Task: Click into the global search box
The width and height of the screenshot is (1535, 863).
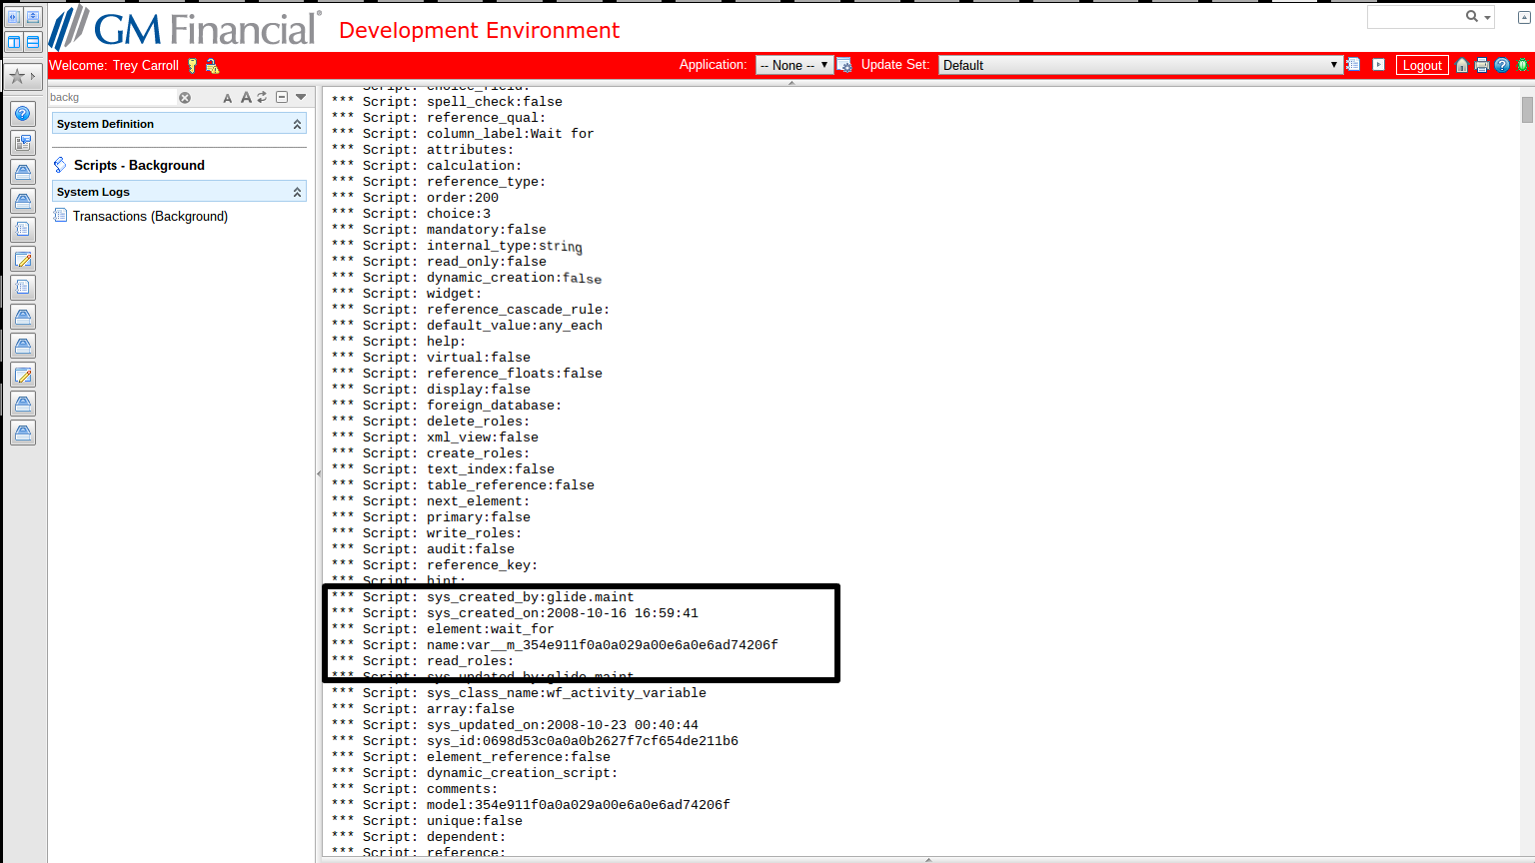Action: point(1416,17)
